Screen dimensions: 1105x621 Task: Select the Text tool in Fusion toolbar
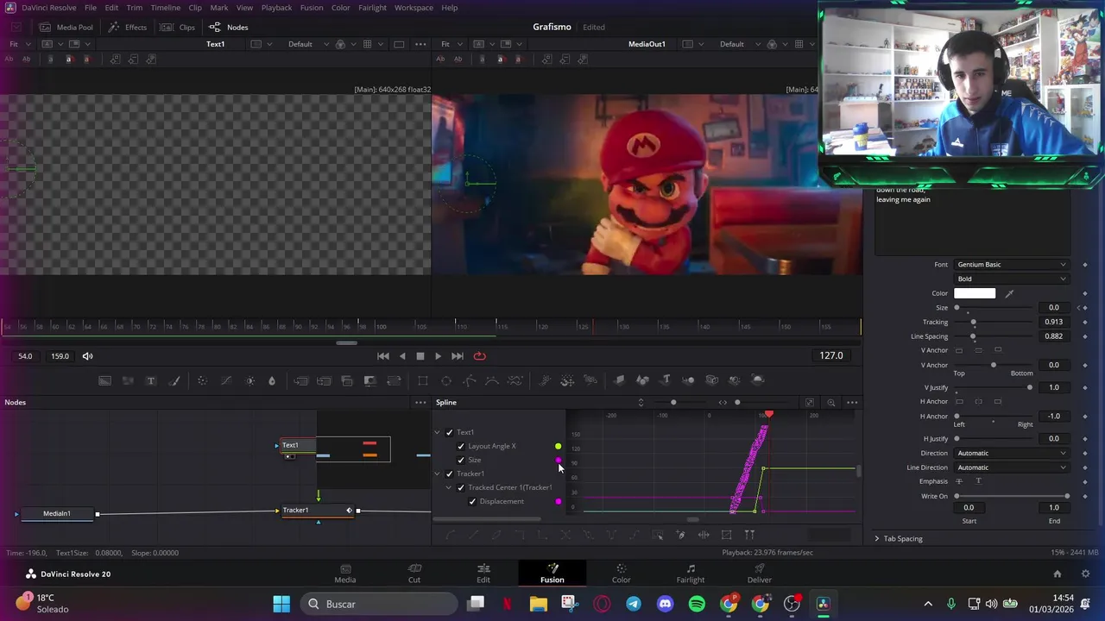click(151, 380)
